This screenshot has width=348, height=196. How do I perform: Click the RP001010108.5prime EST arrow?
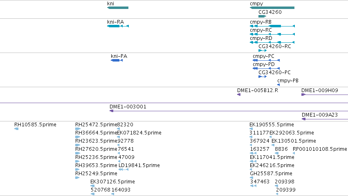pos(294,153)
